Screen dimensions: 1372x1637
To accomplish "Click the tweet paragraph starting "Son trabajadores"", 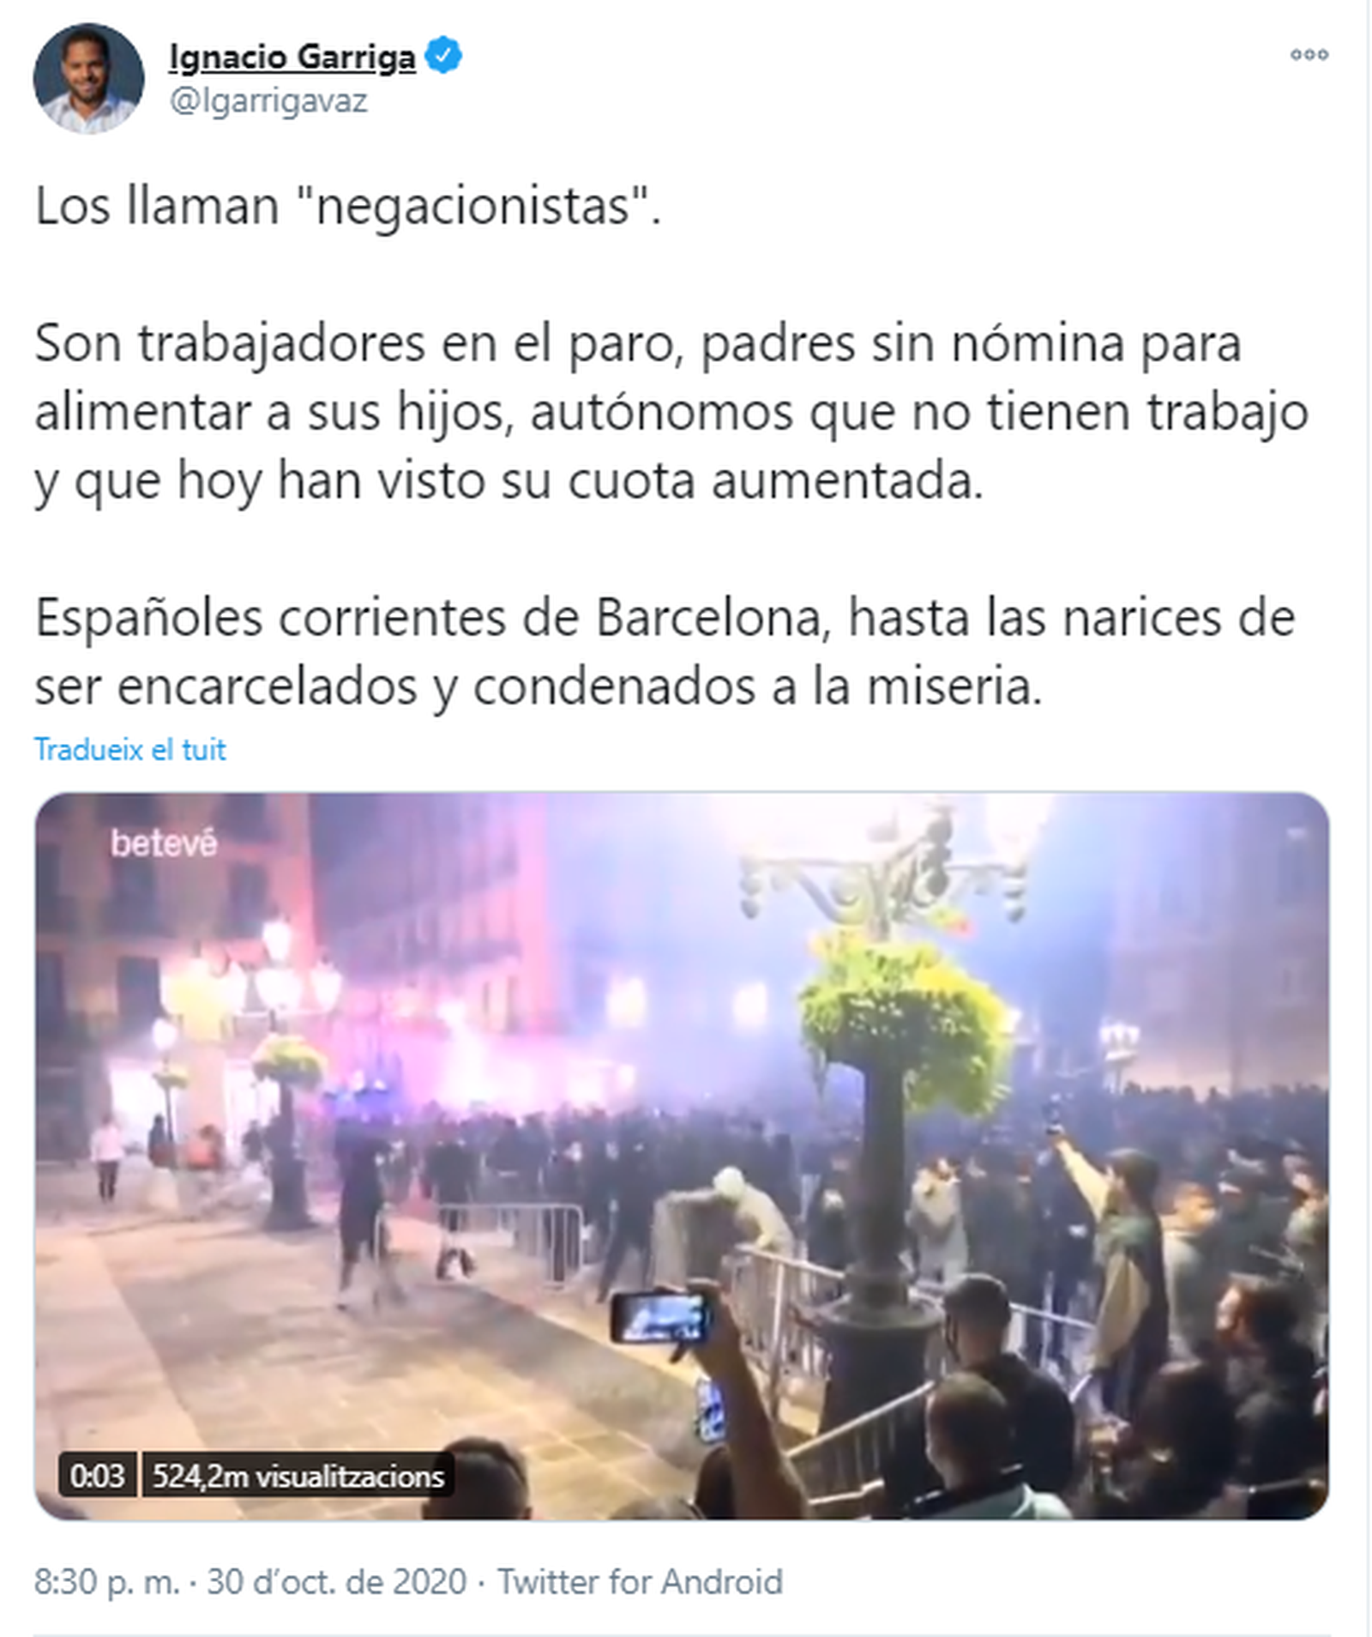I will pyautogui.click(x=671, y=412).
